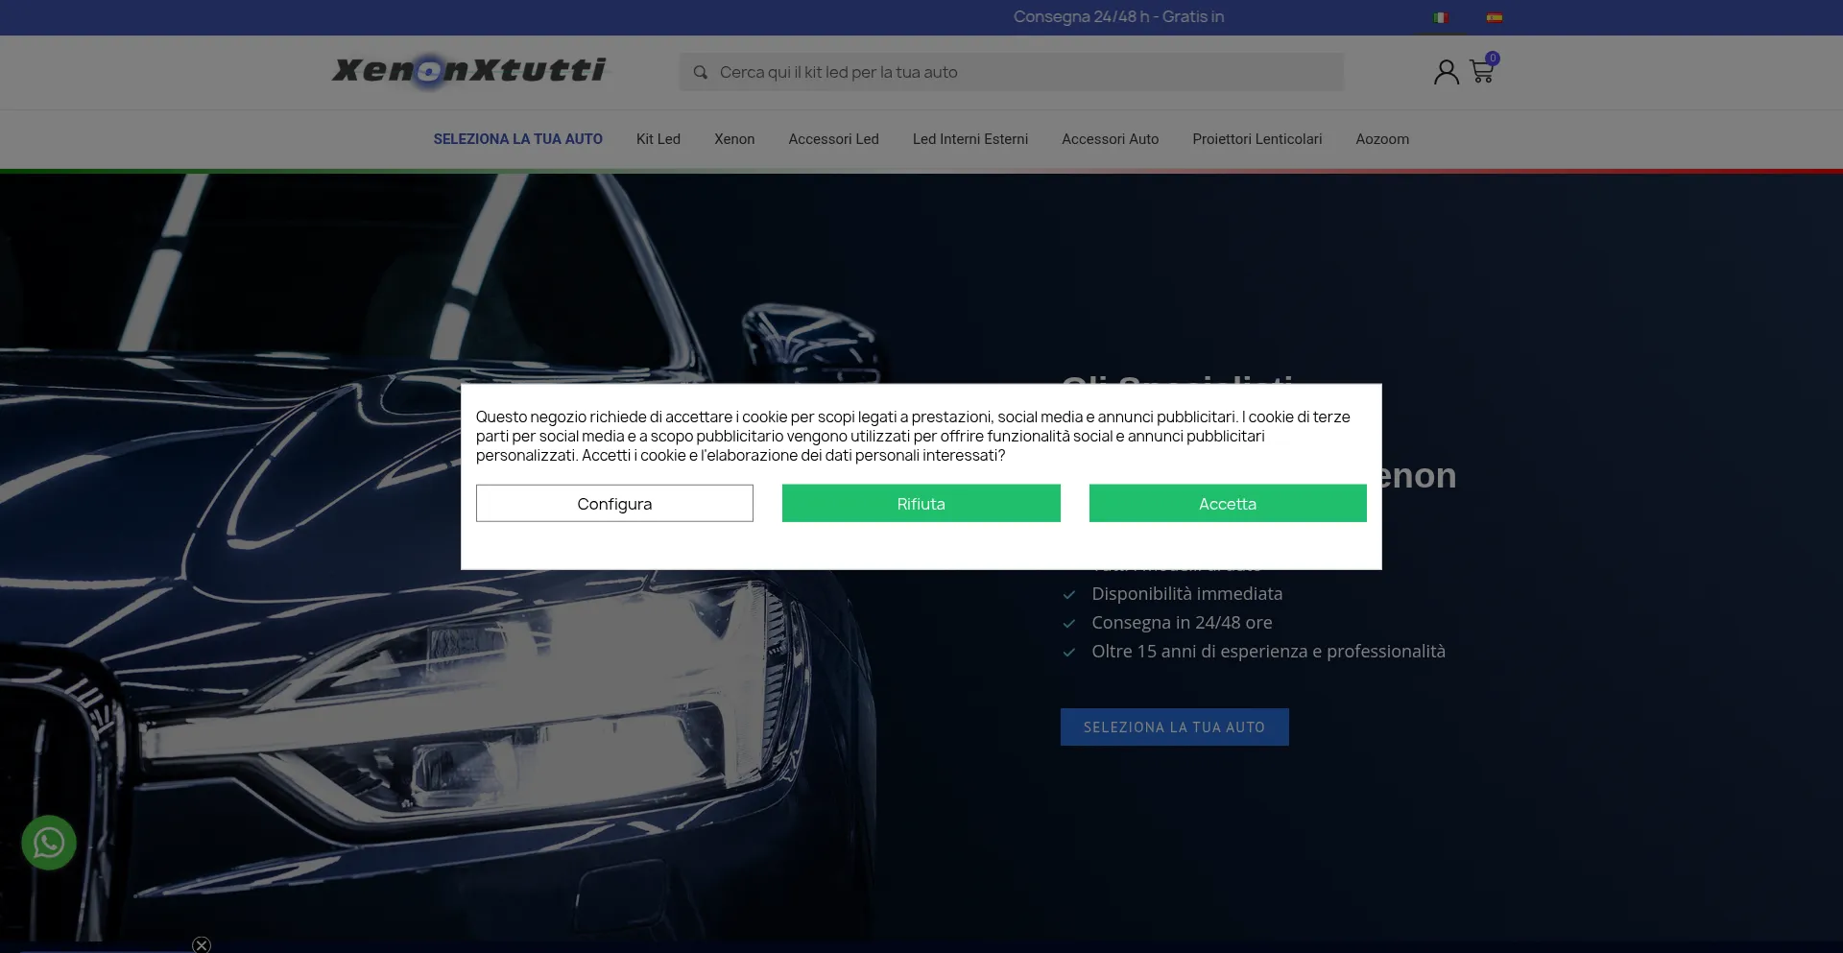Open the Kit Led menu item
Screen dimensions: 1843x953
pos(658,139)
